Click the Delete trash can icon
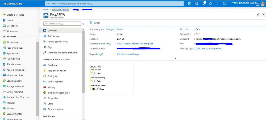This screenshot has height=120, width=266. (91, 23)
